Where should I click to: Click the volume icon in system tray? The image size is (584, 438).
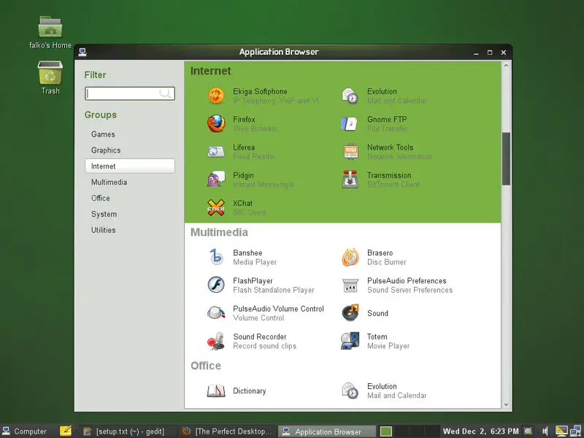click(x=545, y=431)
